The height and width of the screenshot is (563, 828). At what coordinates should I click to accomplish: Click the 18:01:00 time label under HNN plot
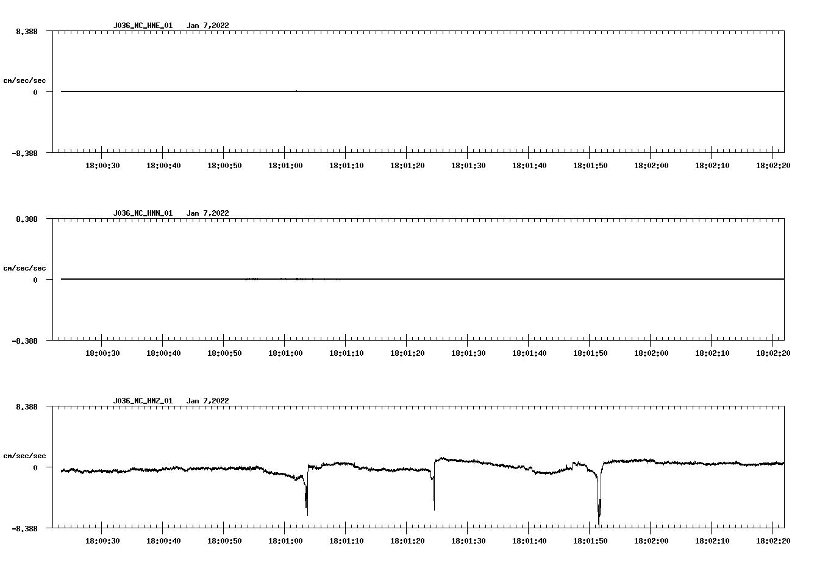(285, 353)
